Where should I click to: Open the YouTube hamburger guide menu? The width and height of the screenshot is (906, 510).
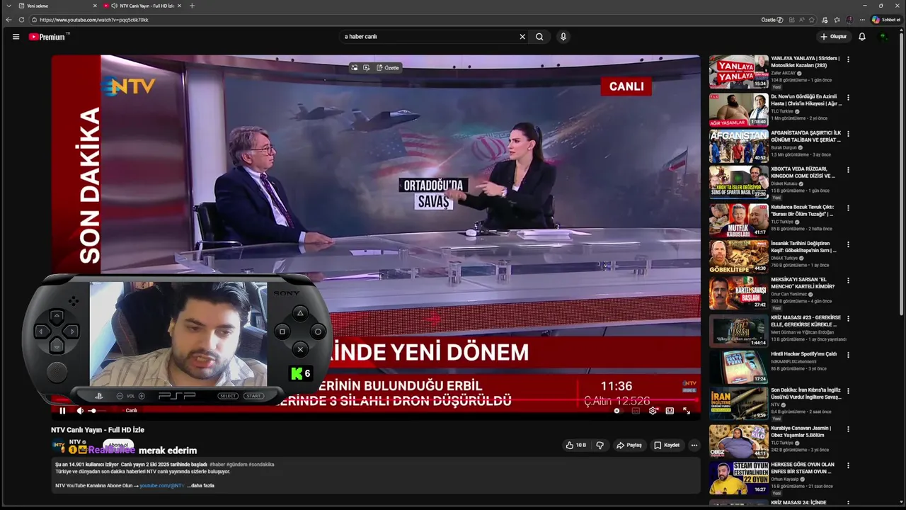[x=16, y=37]
